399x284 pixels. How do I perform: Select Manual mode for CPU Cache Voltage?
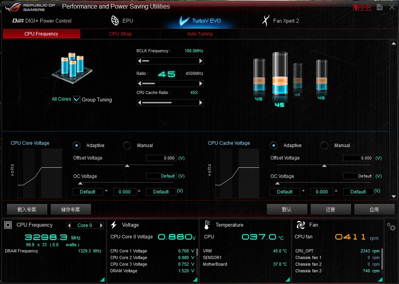pyautogui.click(x=324, y=146)
